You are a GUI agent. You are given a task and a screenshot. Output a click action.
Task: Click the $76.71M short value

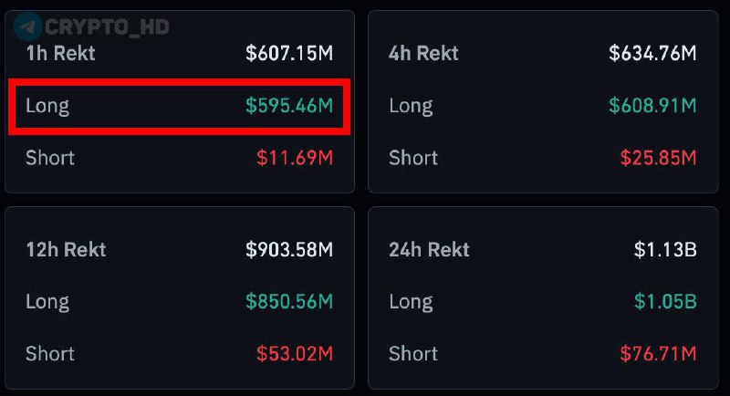tap(658, 354)
